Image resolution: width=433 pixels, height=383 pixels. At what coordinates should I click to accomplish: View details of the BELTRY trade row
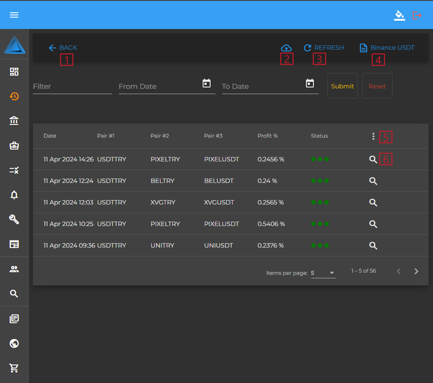tap(373, 181)
